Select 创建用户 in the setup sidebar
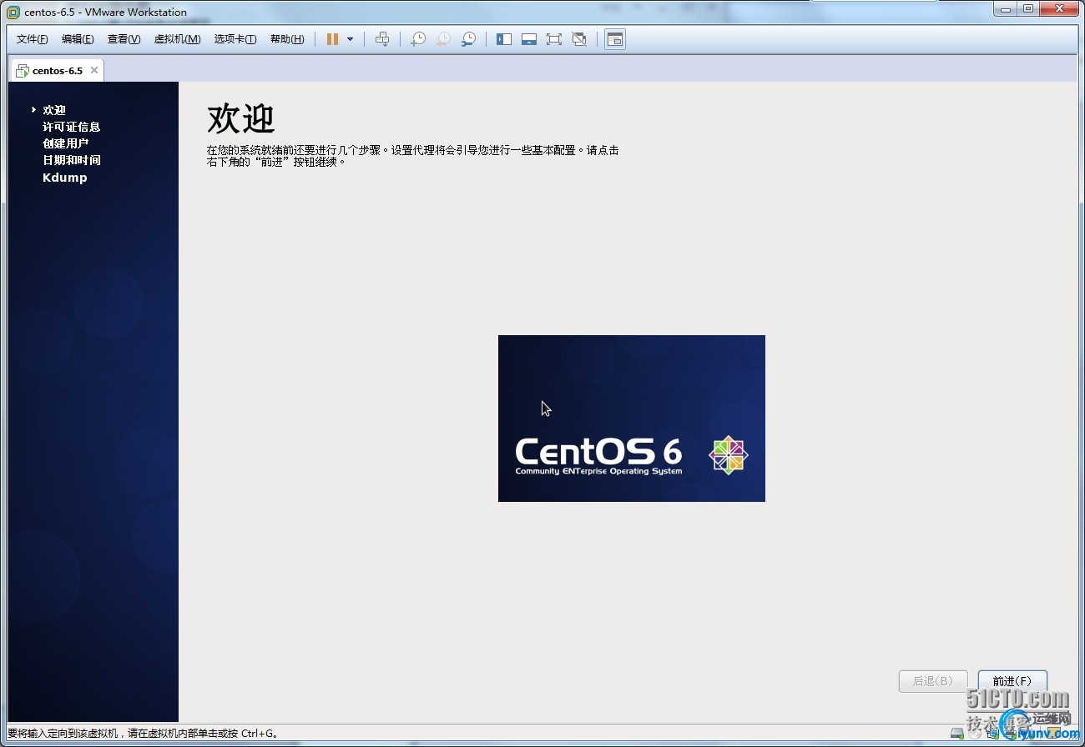 coord(66,143)
